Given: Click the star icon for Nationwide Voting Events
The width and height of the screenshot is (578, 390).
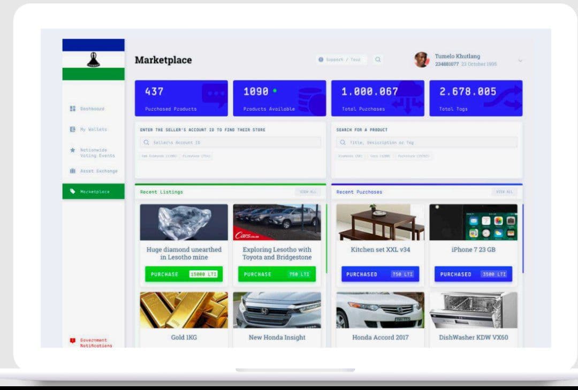Looking at the screenshot, I should (x=72, y=150).
